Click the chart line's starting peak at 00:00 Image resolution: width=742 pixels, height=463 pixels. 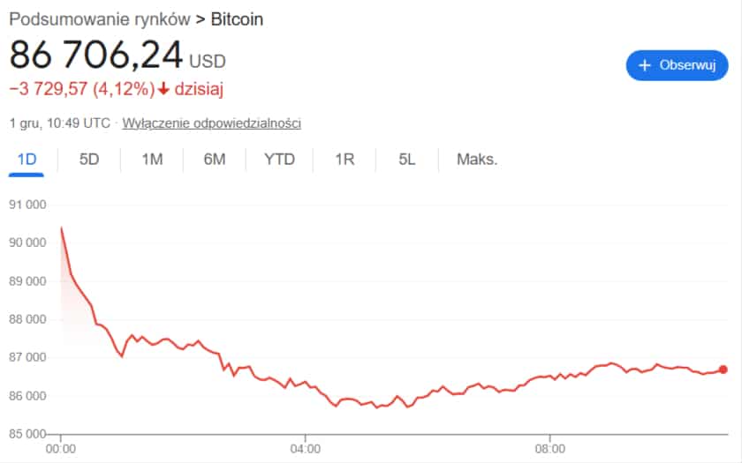pyautogui.click(x=61, y=228)
